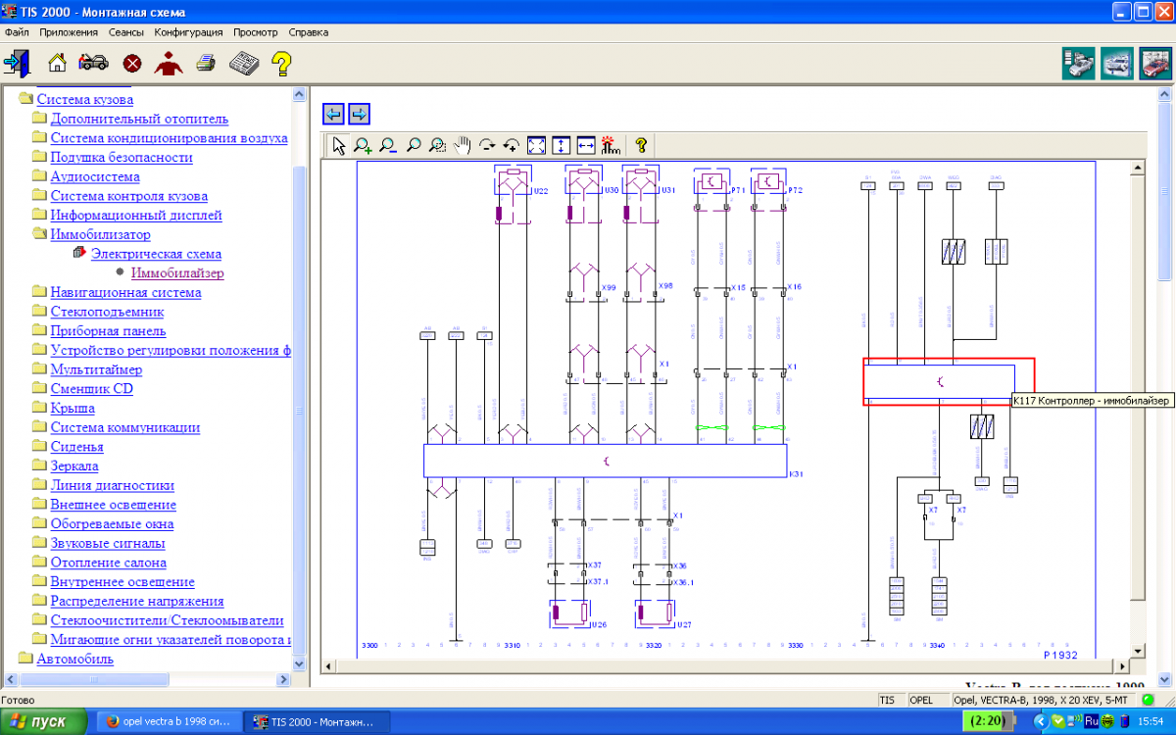1176x735 pixels.
Task: Open the Конфигурация menu
Action: click(x=190, y=32)
